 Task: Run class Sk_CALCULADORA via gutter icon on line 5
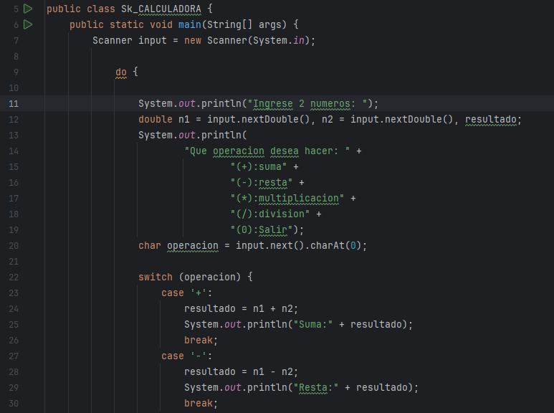tap(28, 9)
